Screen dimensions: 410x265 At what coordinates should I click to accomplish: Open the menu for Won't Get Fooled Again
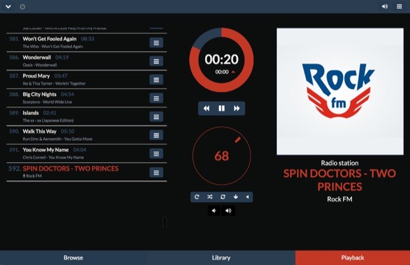click(156, 43)
